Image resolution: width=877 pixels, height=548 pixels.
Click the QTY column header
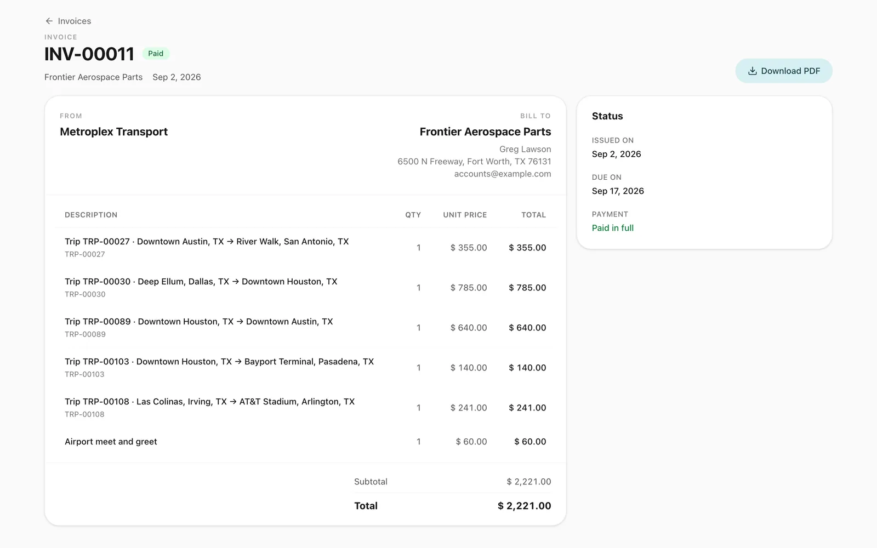click(413, 215)
